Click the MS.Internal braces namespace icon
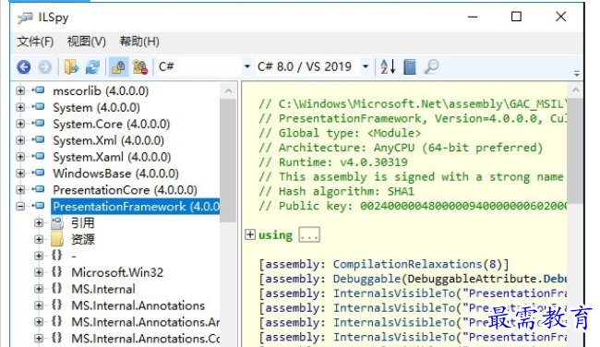This screenshot has width=600, height=347. point(56,289)
